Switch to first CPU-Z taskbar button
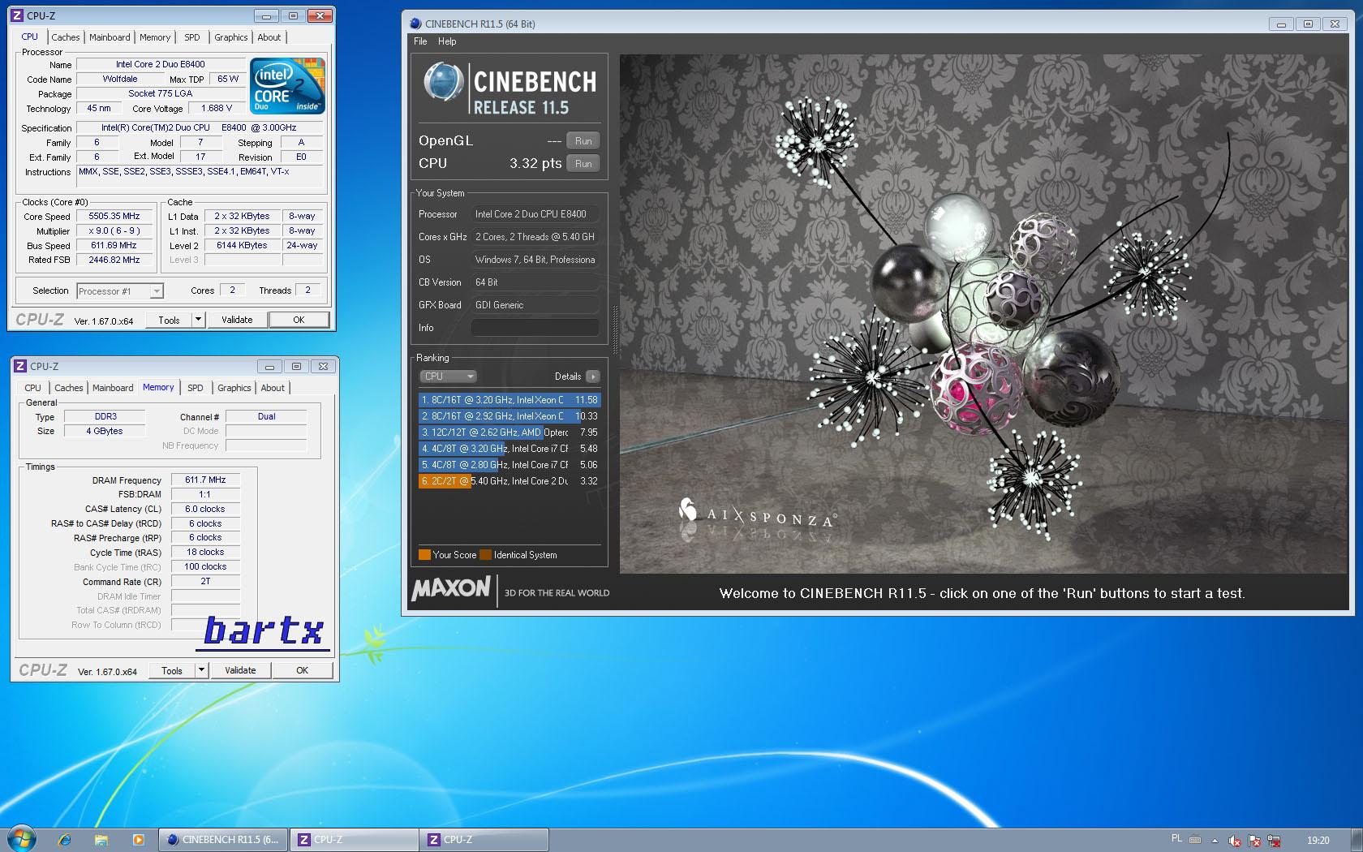Screen dimensions: 1363x852 (x=354, y=840)
